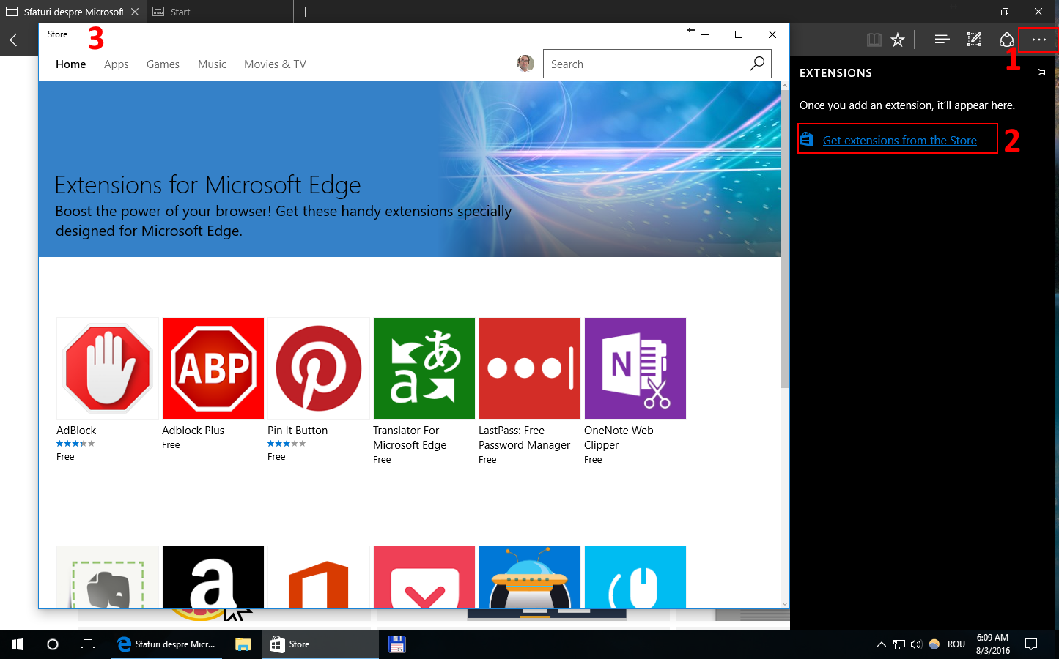This screenshot has height=659, width=1059.
Task: Go to Movies & TV section
Action: click(x=275, y=64)
